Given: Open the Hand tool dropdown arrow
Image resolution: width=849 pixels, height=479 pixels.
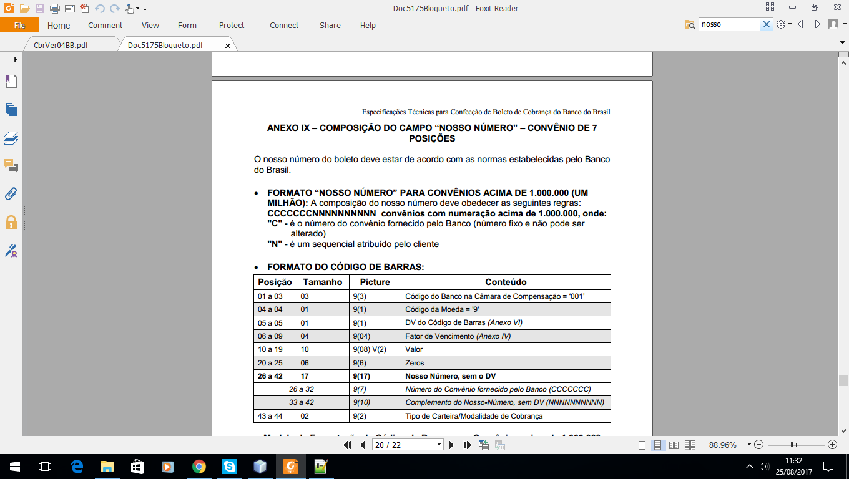Looking at the screenshot, I should point(137,8).
